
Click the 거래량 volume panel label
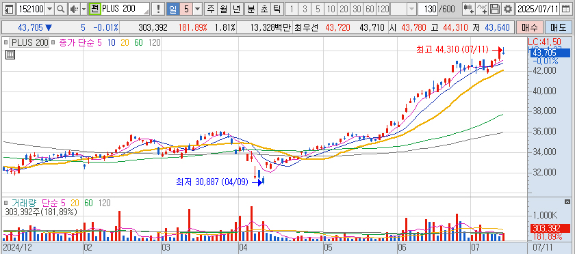tap(25, 203)
